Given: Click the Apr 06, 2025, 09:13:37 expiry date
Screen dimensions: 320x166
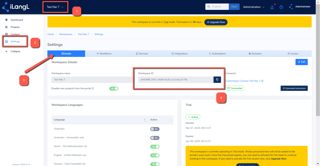Looking at the screenshot, I should pyautogui.click(x=198, y=141).
